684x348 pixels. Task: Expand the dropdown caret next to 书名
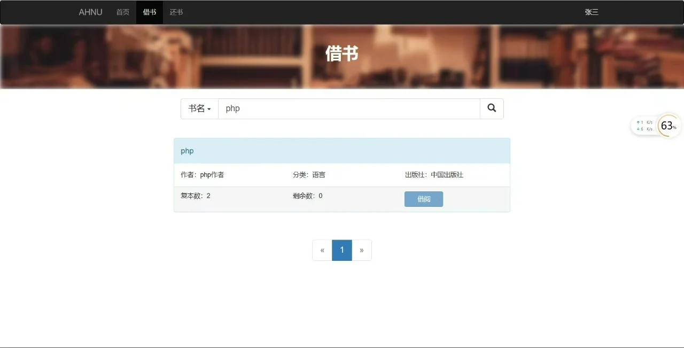pyautogui.click(x=210, y=109)
